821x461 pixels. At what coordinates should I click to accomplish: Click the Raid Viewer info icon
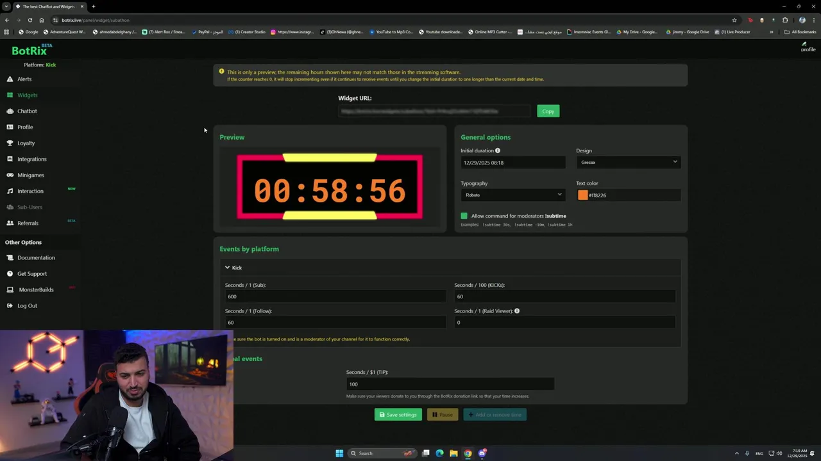click(517, 311)
